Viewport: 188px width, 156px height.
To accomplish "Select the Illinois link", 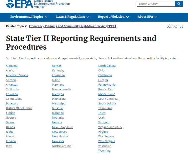I will [x=10, y=136].
